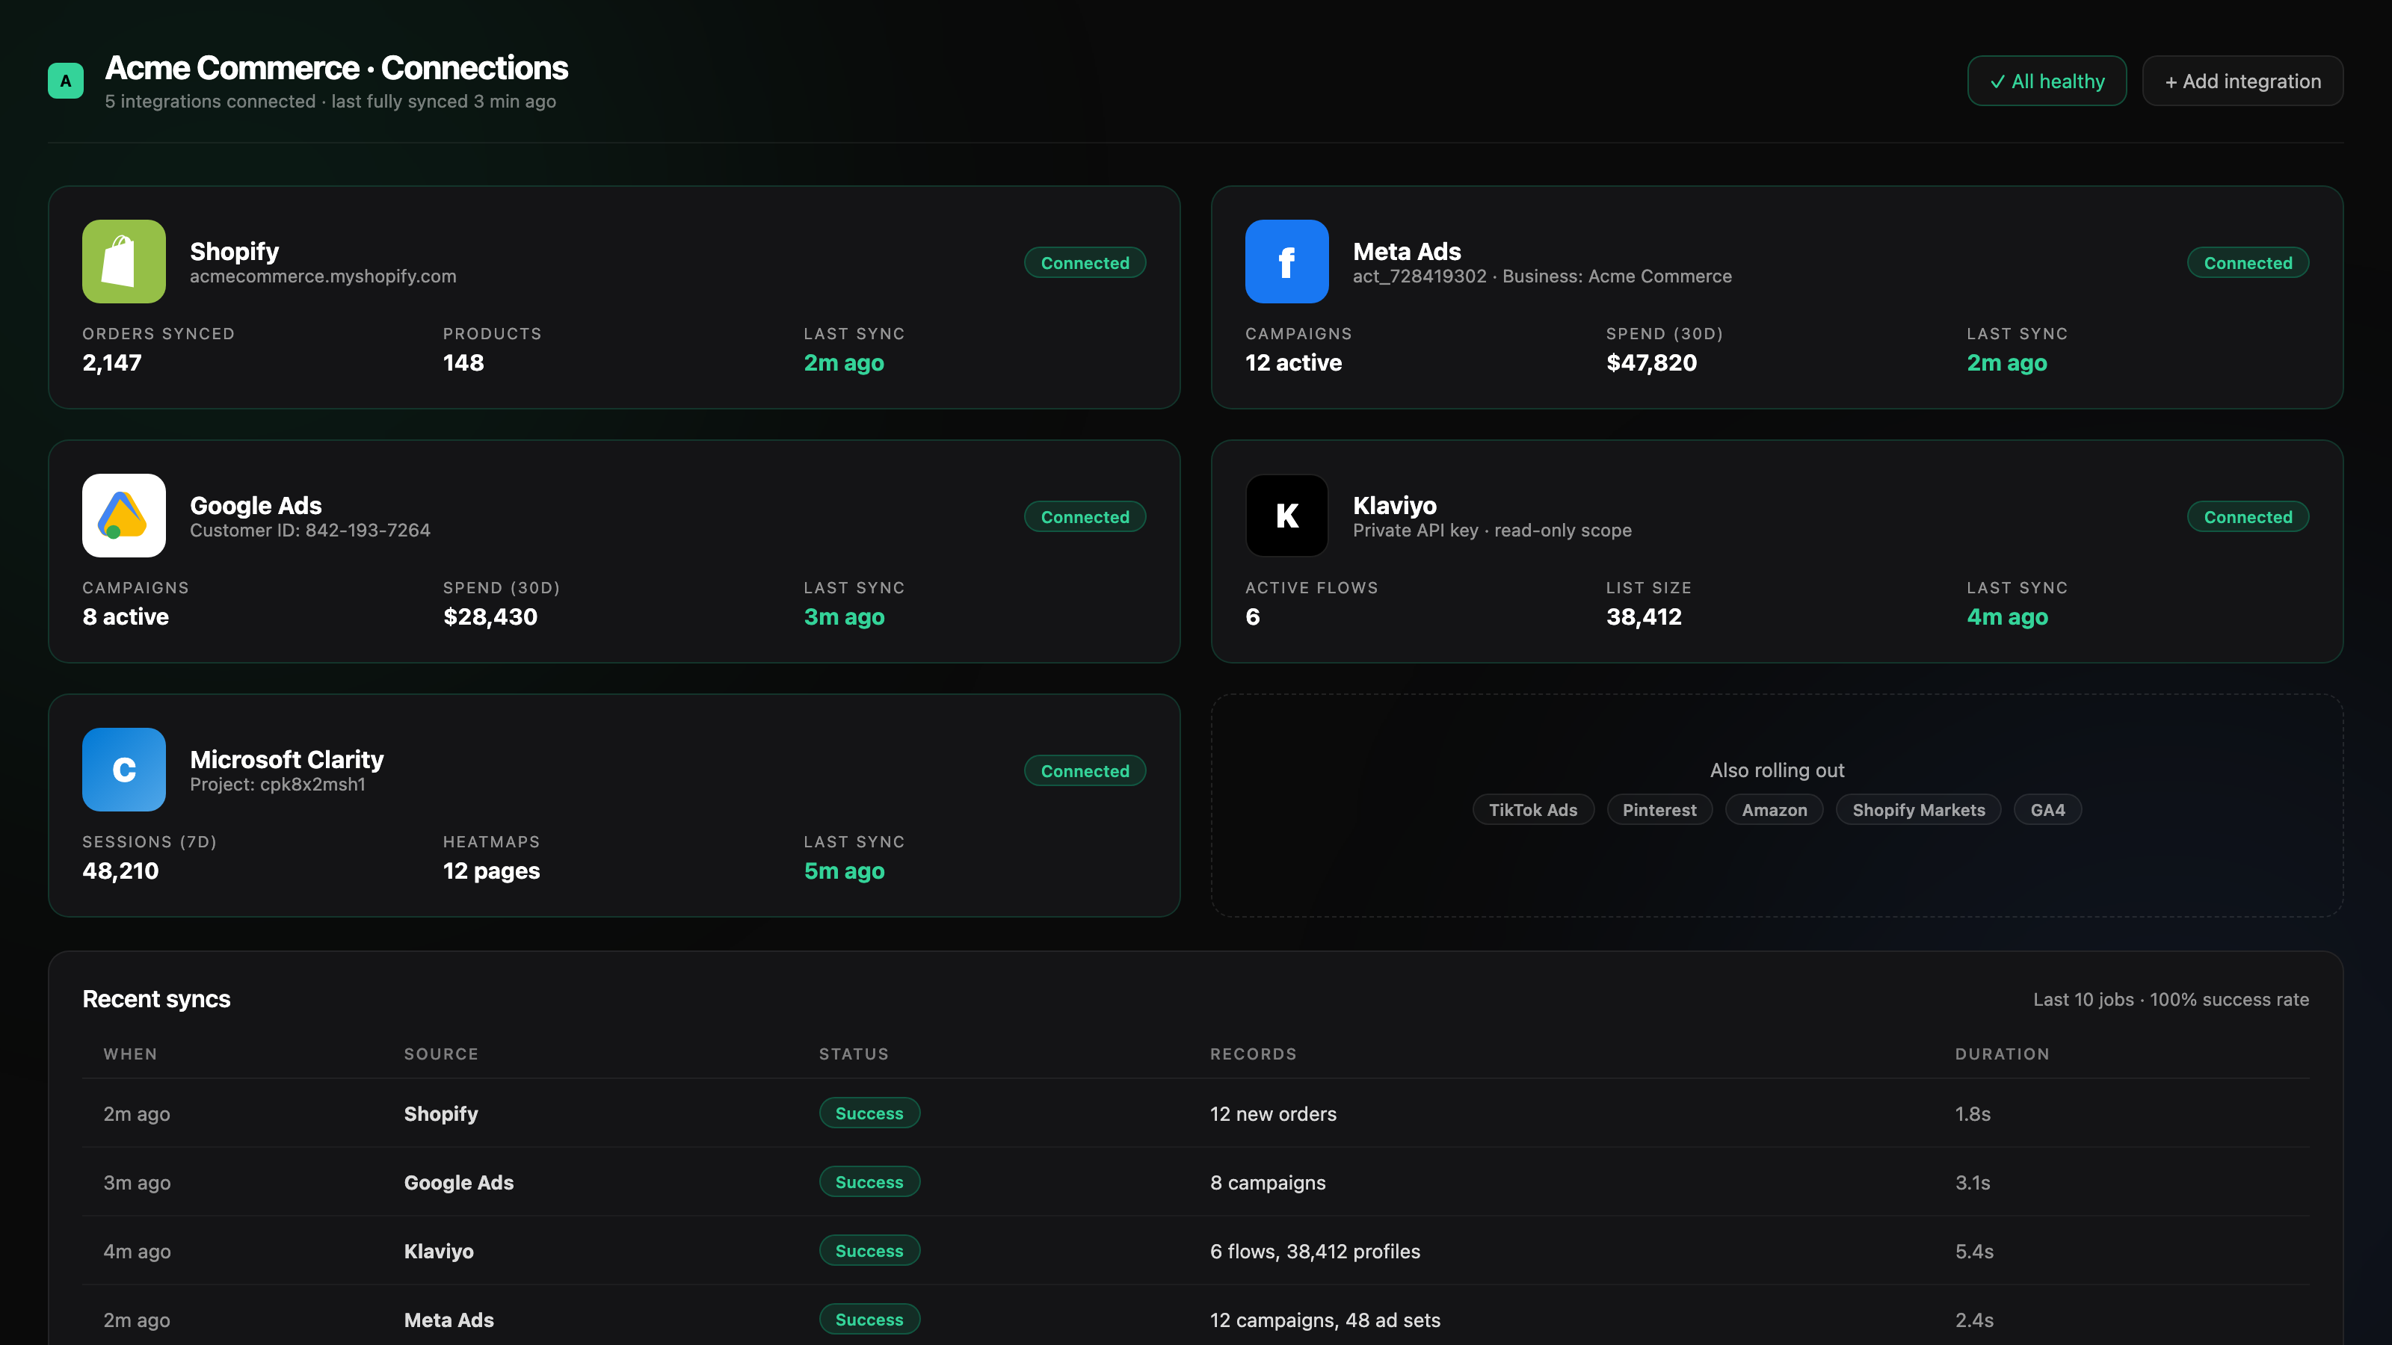Click Google Ads spend value $28,430
The image size is (2392, 1345).
[490, 617]
